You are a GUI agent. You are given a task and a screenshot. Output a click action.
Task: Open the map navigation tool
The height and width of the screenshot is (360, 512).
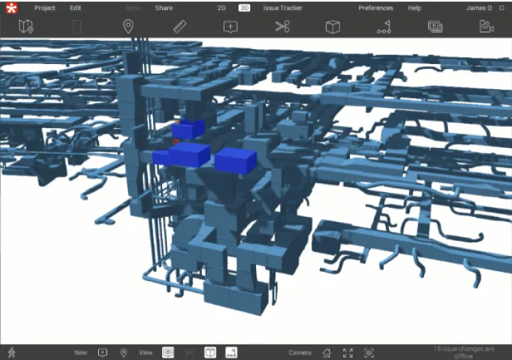[26, 27]
